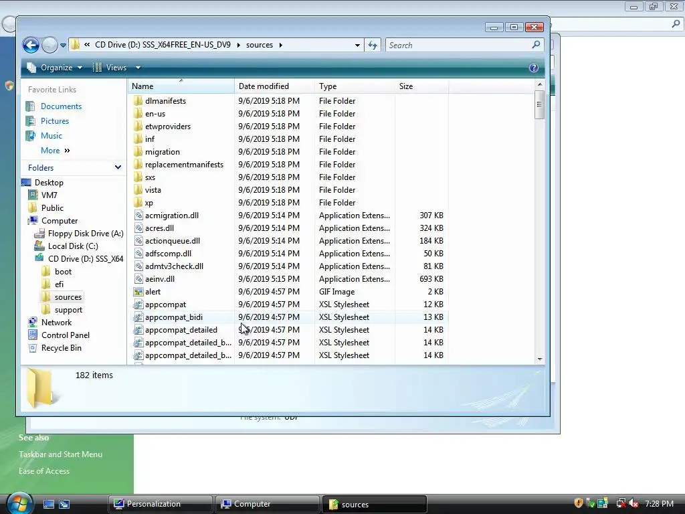Expand the CD Drive breadcrumb arrow
This screenshot has width=685, height=514.
tap(239, 45)
